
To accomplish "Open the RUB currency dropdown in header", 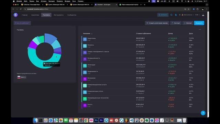I will pos(197,15).
